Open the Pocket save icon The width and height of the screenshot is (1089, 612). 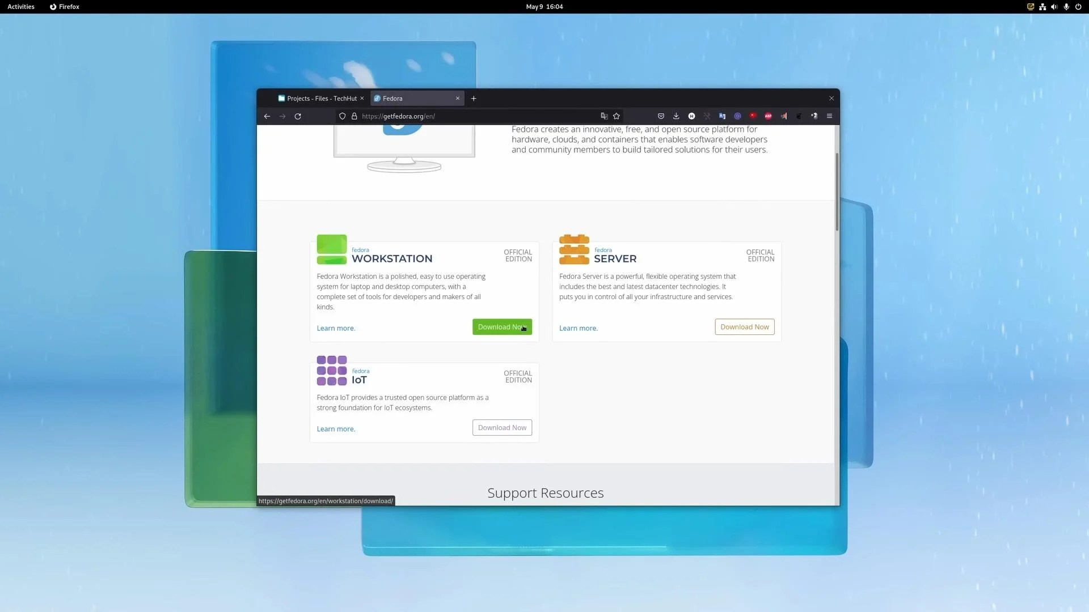tap(661, 116)
